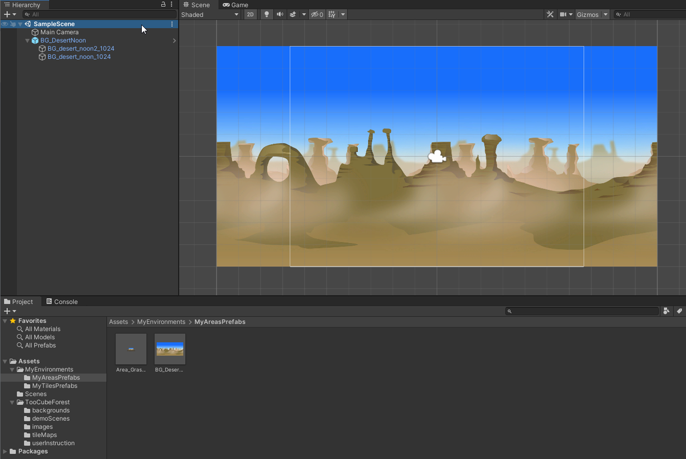Select the BG_Desert prefab thumbnail

click(170, 349)
